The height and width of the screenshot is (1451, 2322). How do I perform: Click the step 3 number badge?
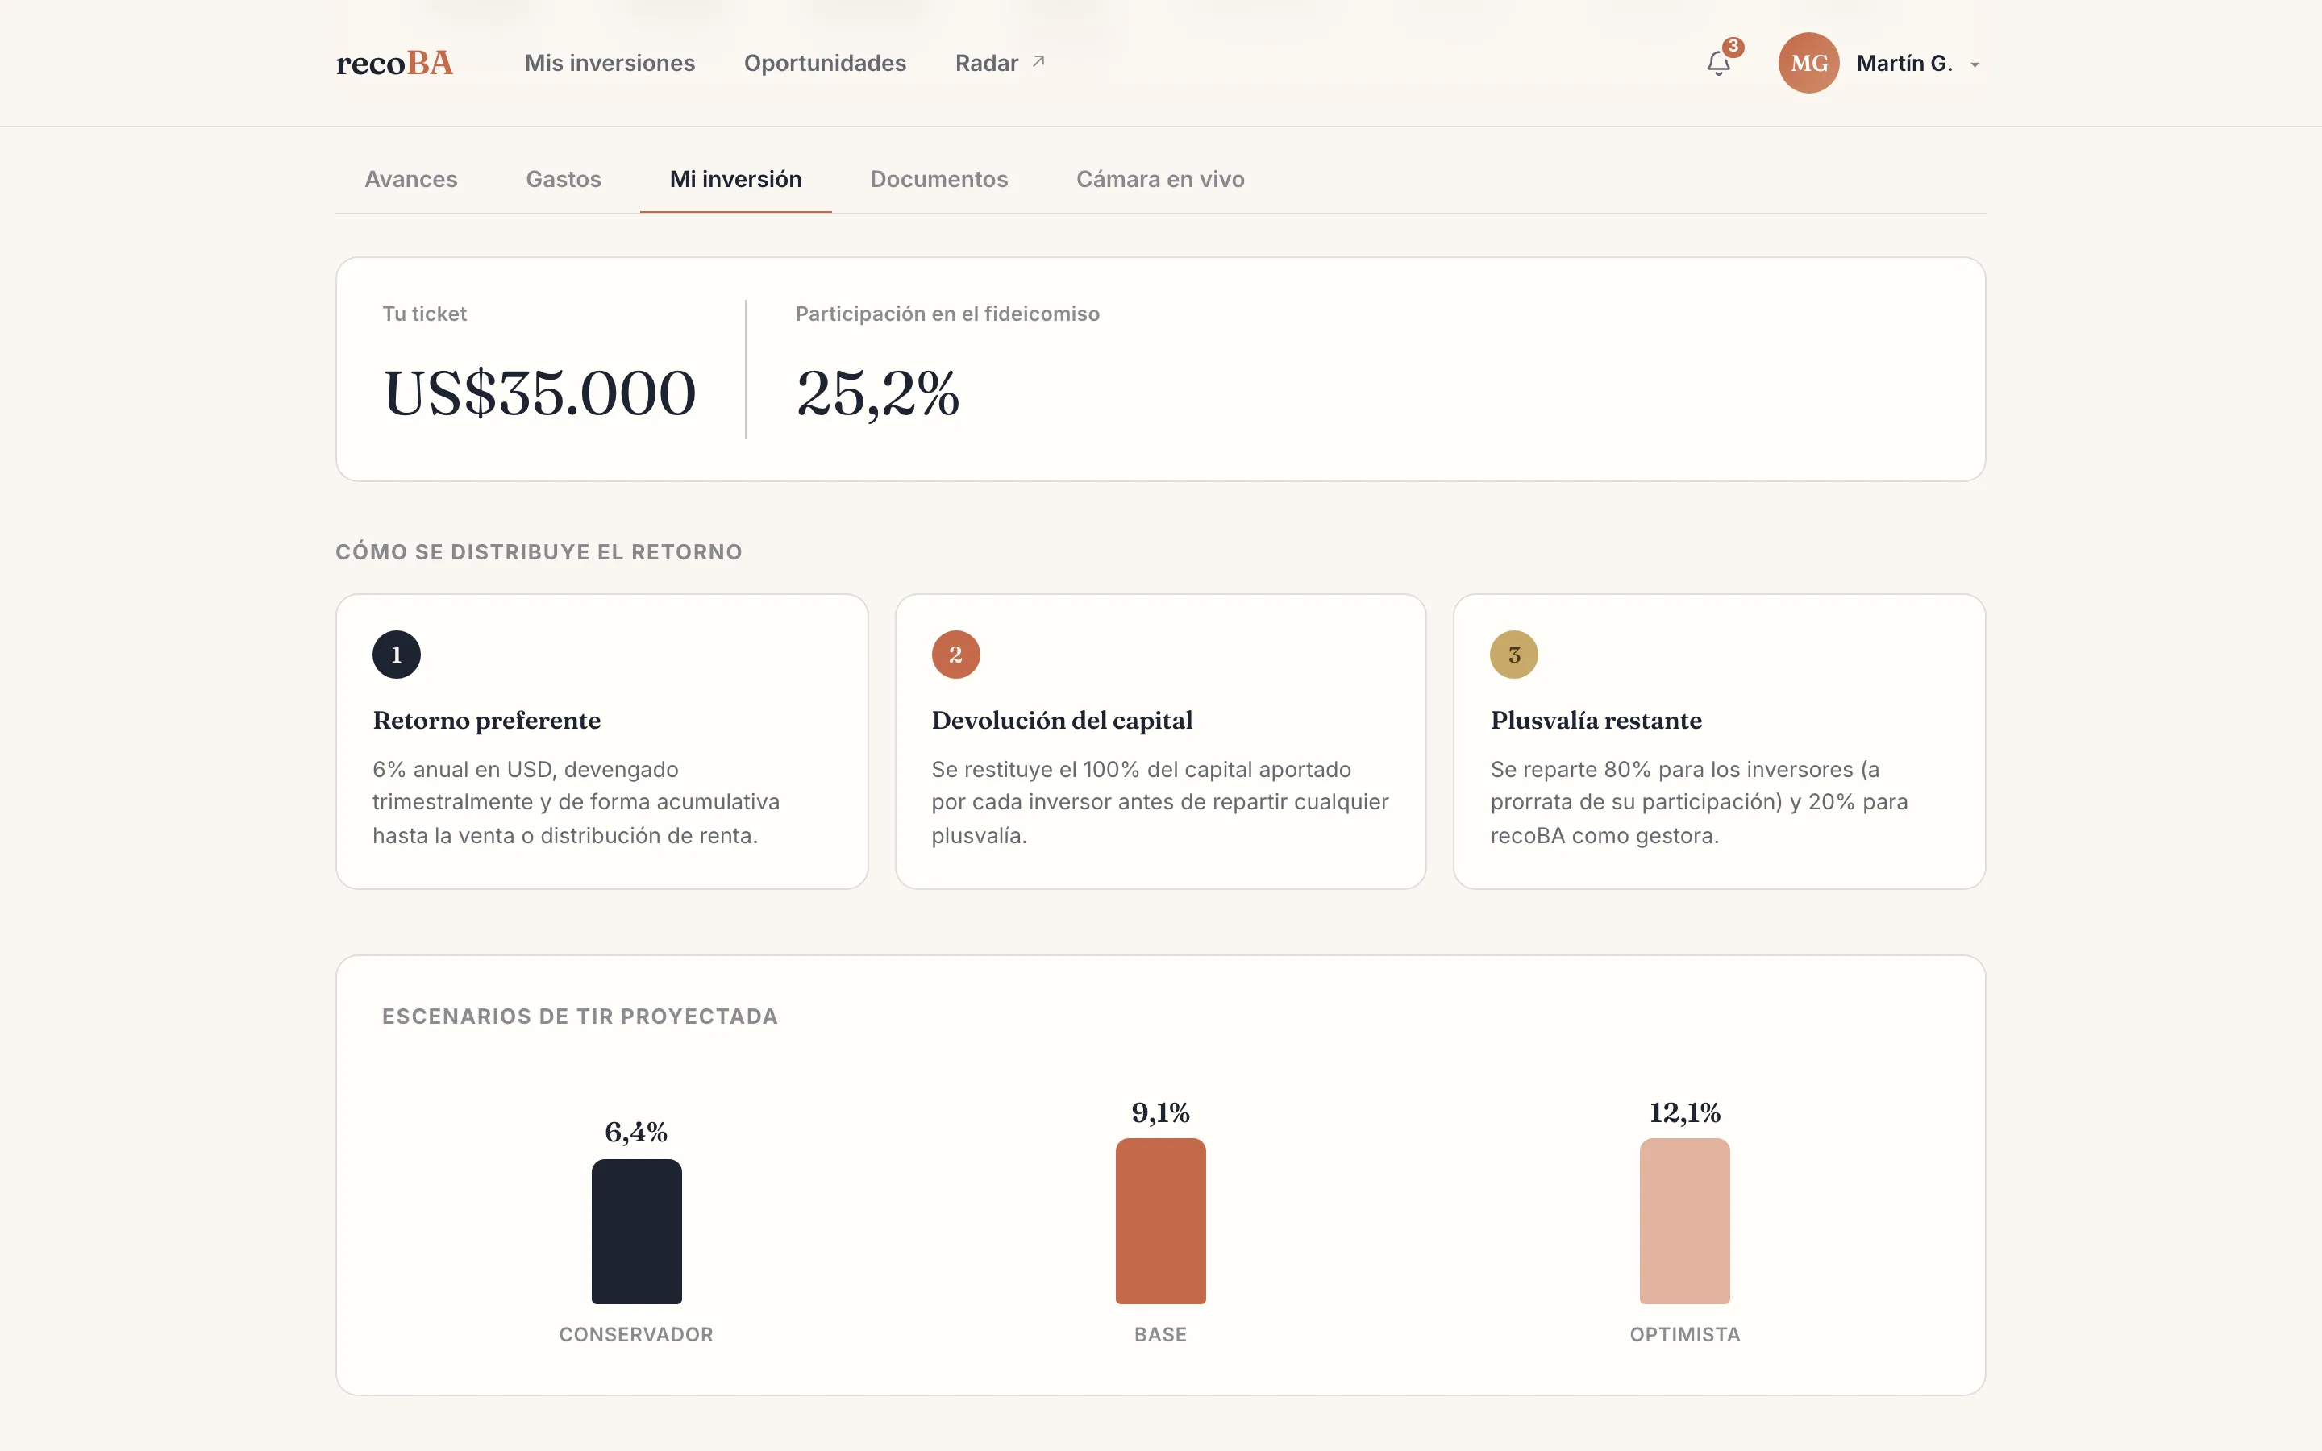1514,655
